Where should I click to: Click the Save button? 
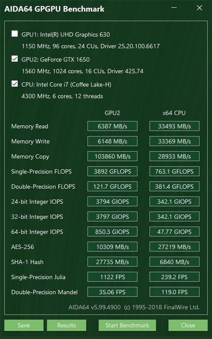(24, 325)
